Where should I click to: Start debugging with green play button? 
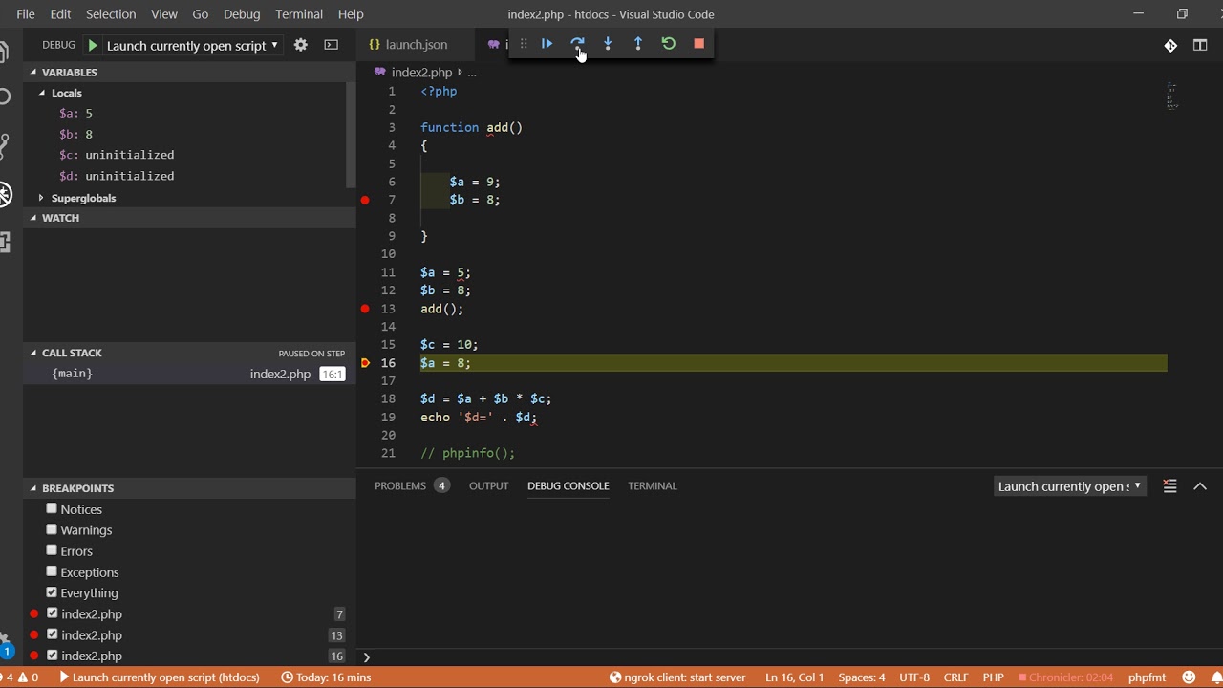point(93,45)
